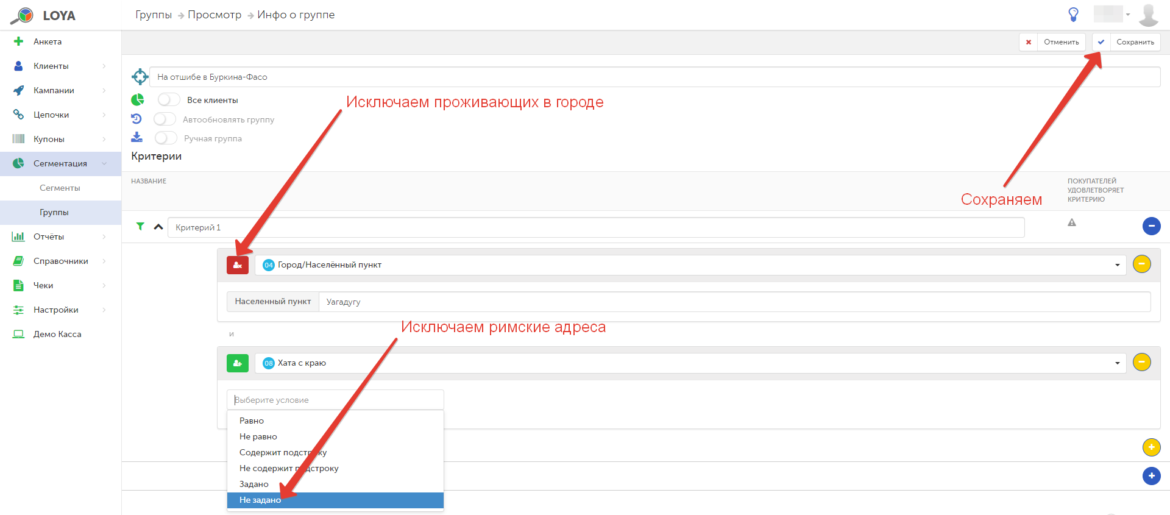Expand Цепочки submenu arrow
The width and height of the screenshot is (1170, 515).
[x=104, y=115]
